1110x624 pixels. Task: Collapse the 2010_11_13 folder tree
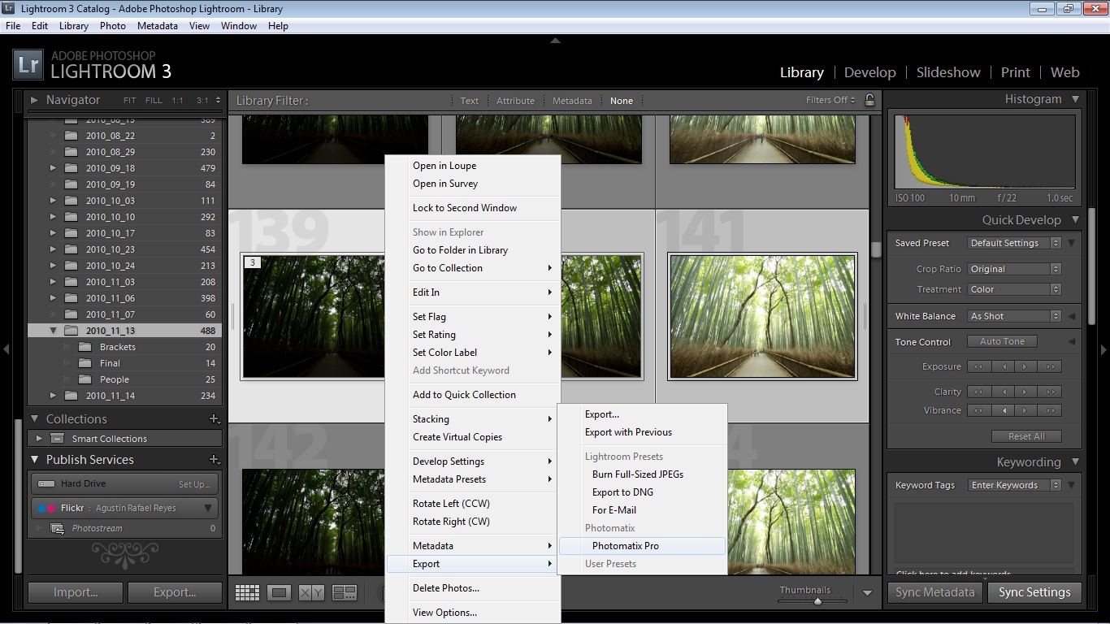[53, 331]
